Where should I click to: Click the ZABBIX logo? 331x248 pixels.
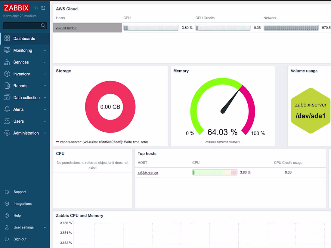pyautogui.click(x=16, y=8)
